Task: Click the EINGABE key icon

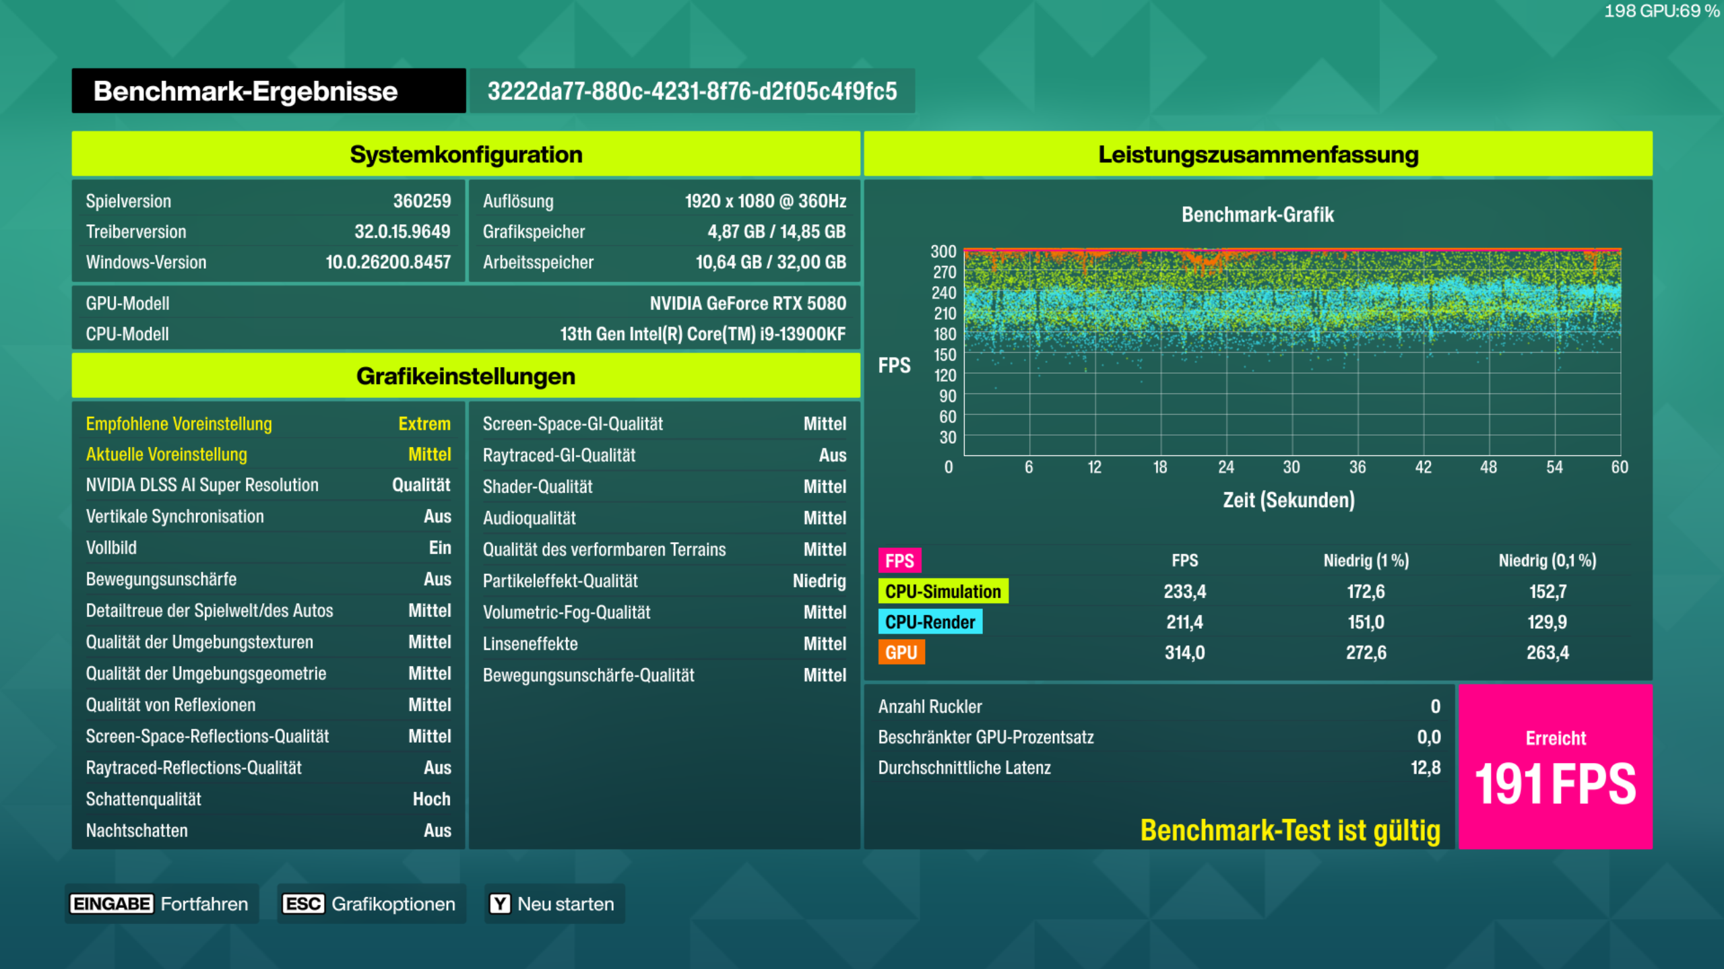Action: pos(112,904)
